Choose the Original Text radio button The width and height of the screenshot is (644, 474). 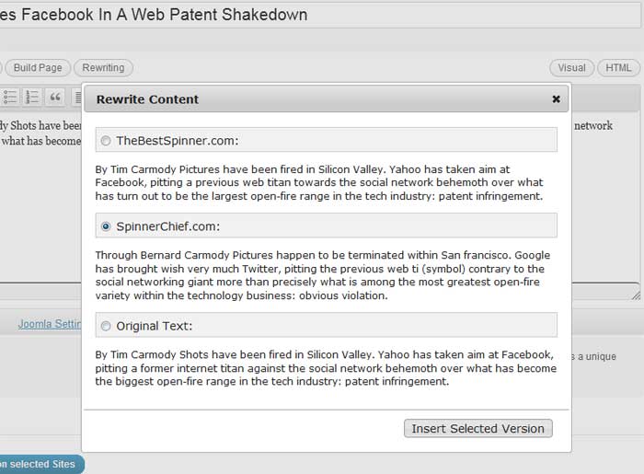[106, 326]
